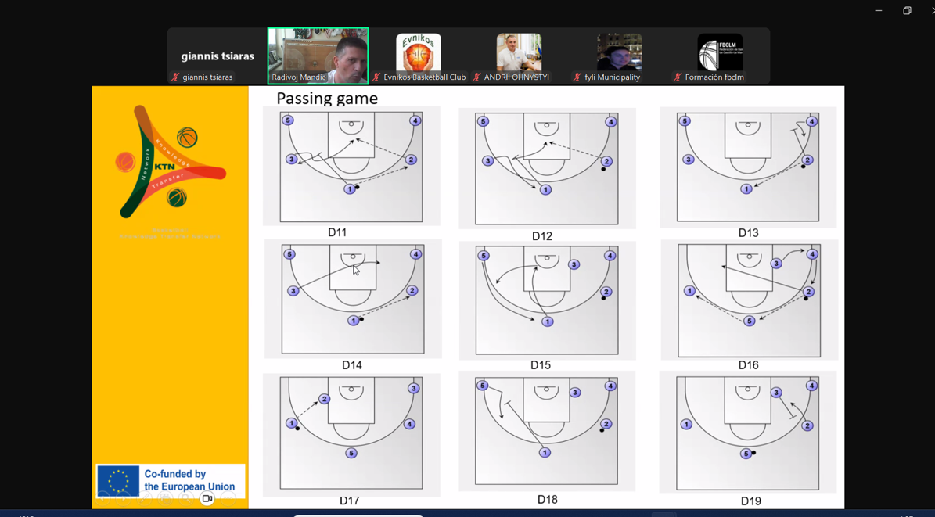Viewport: 935px width, 517px height.
Task: Open the pen and laser pointer tools
Action: coord(145,498)
